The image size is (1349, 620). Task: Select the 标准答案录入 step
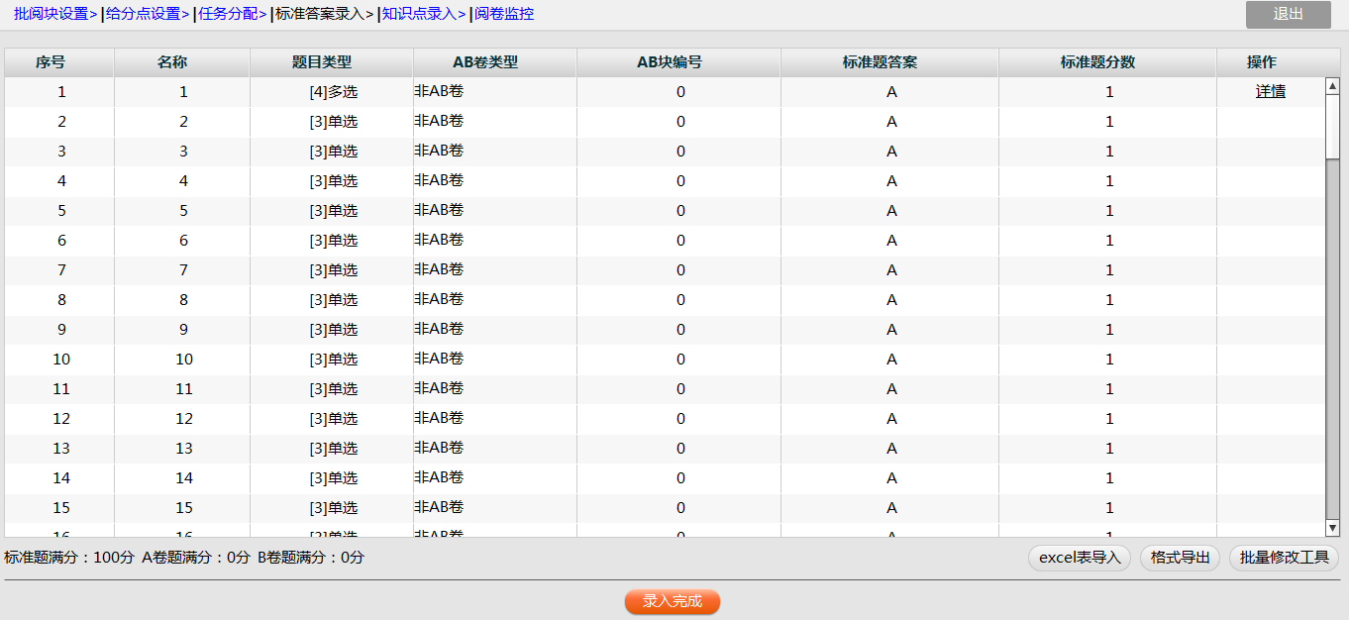pos(319,14)
